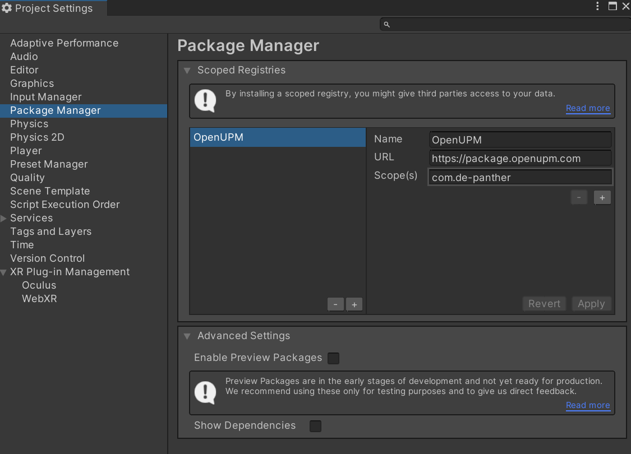Enable the Preview Packages checkbox
The height and width of the screenshot is (454, 631).
point(333,358)
